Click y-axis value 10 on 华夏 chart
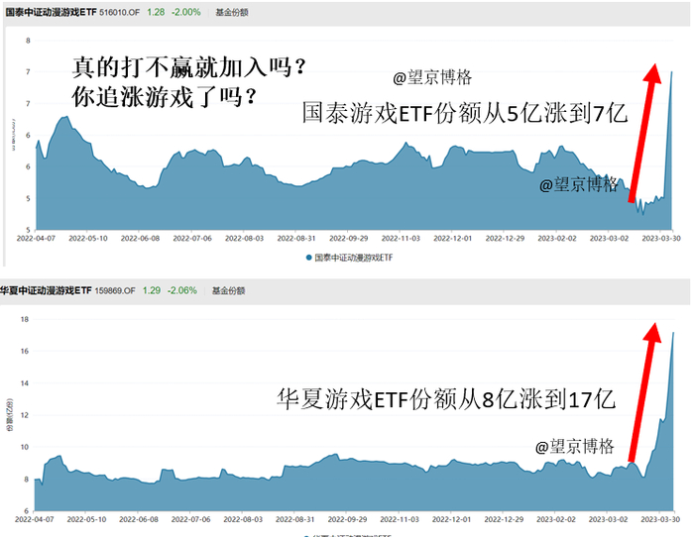The image size is (694, 537). click(x=25, y=447)
